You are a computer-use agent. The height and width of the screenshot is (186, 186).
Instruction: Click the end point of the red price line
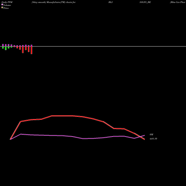click(x=144, y=139)
